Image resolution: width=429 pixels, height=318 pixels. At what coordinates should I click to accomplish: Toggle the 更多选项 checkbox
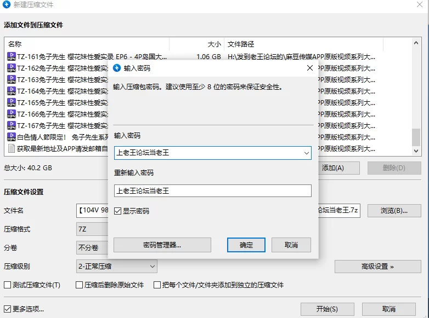[x=7, y=309]
